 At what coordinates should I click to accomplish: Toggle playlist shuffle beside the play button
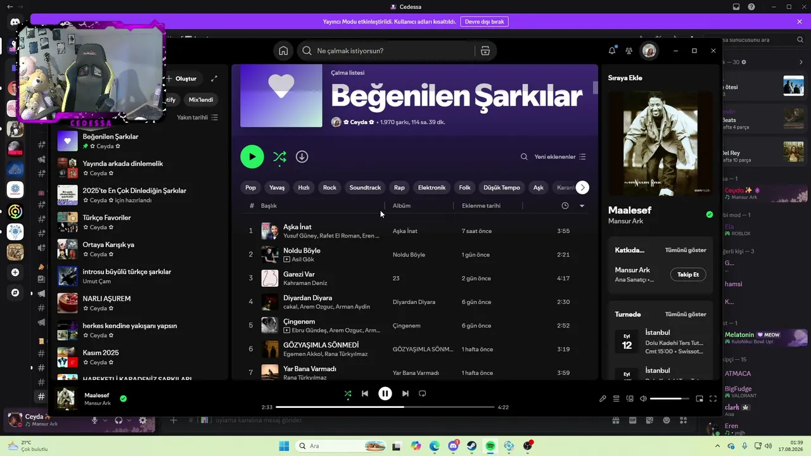coord(279,156)
